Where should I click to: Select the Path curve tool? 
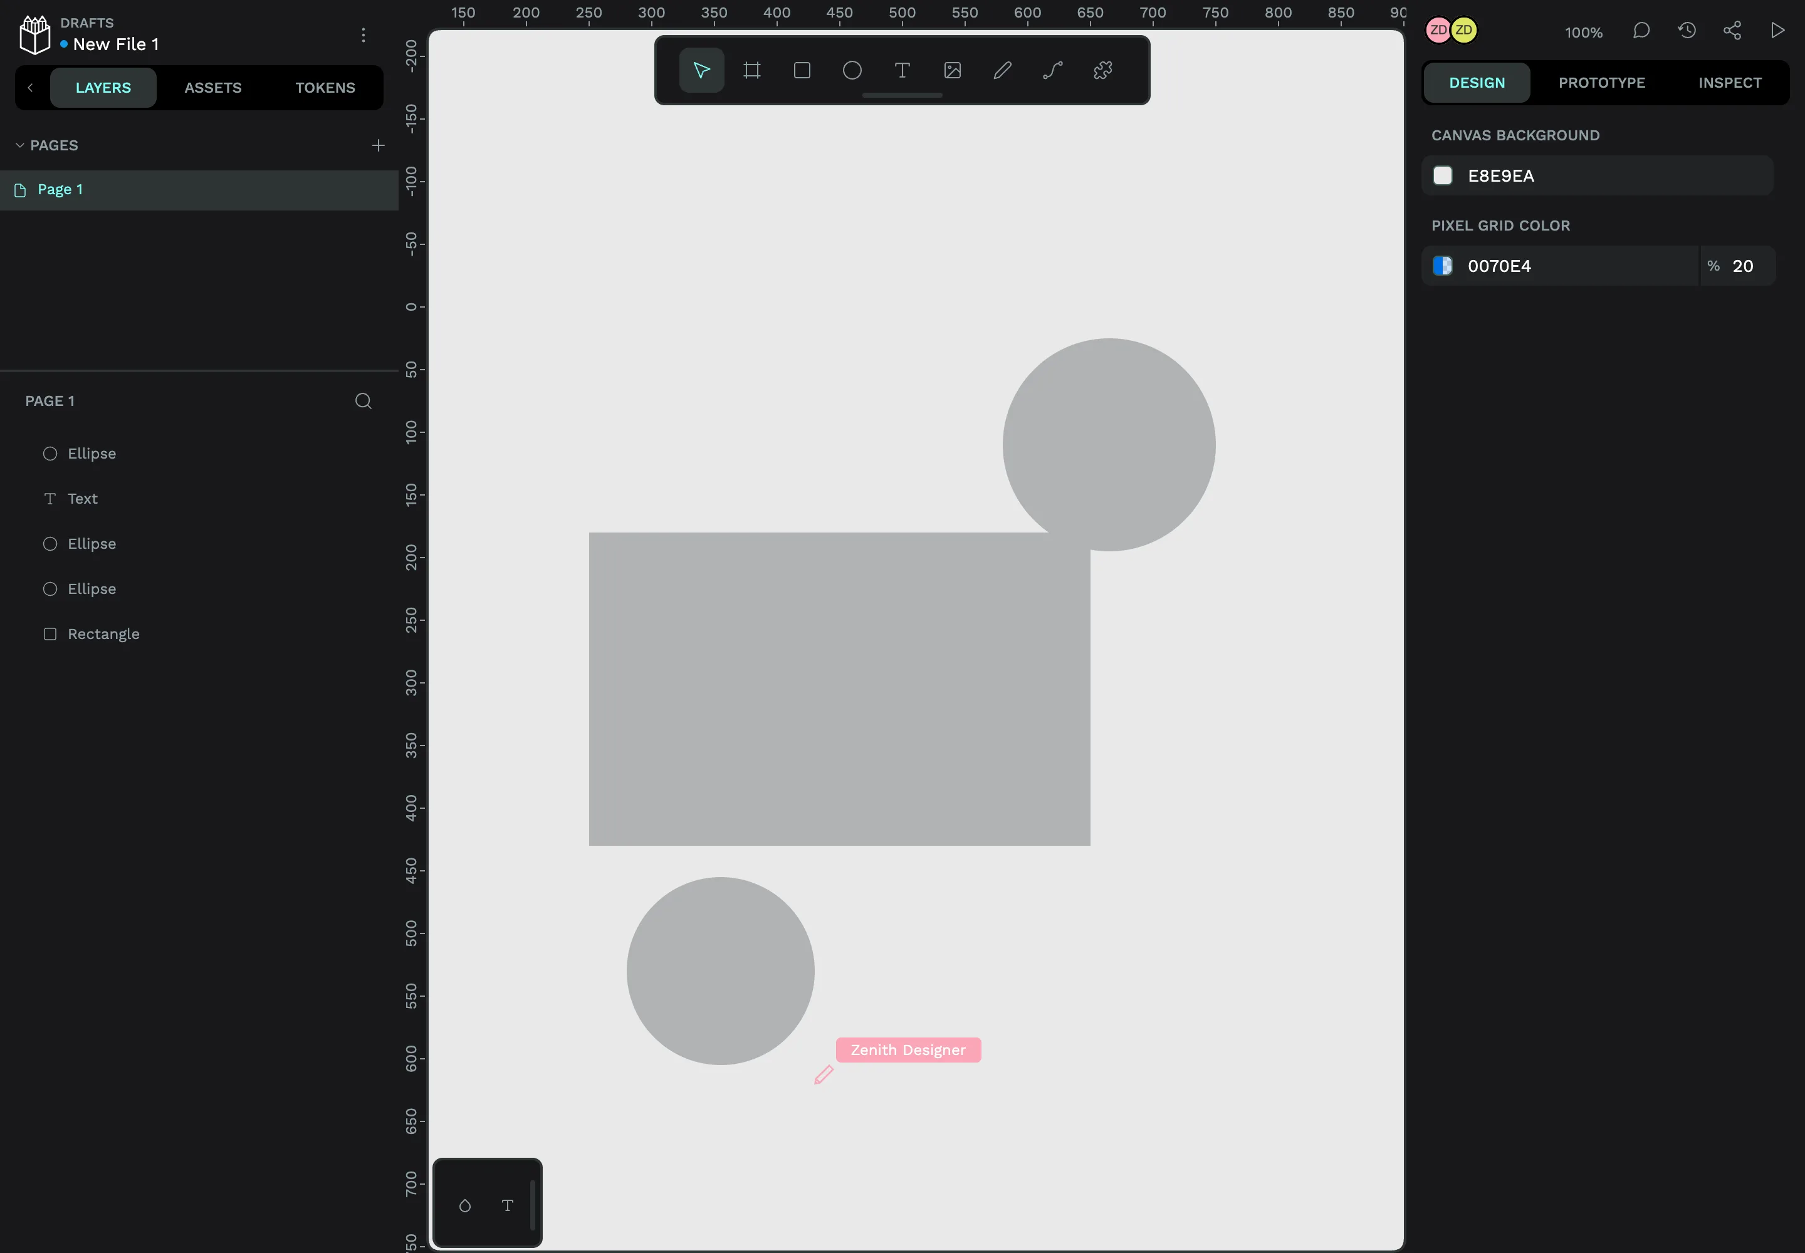point(1052,71)
